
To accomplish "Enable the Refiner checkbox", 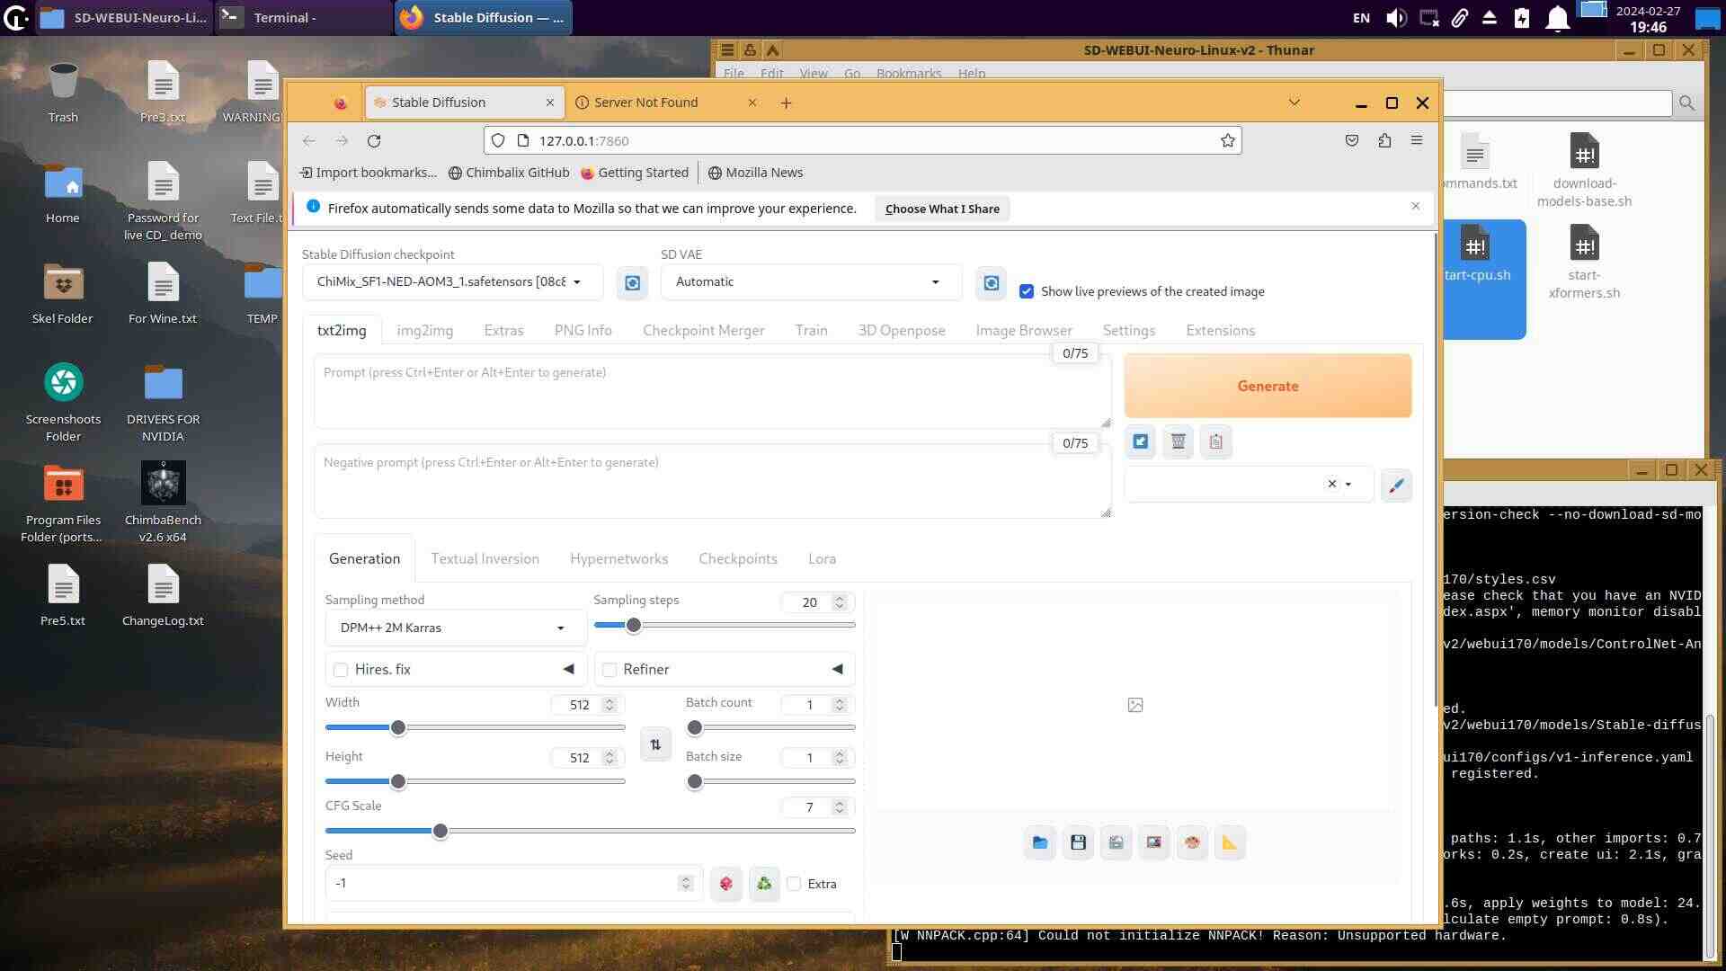I will coord(609,670).
